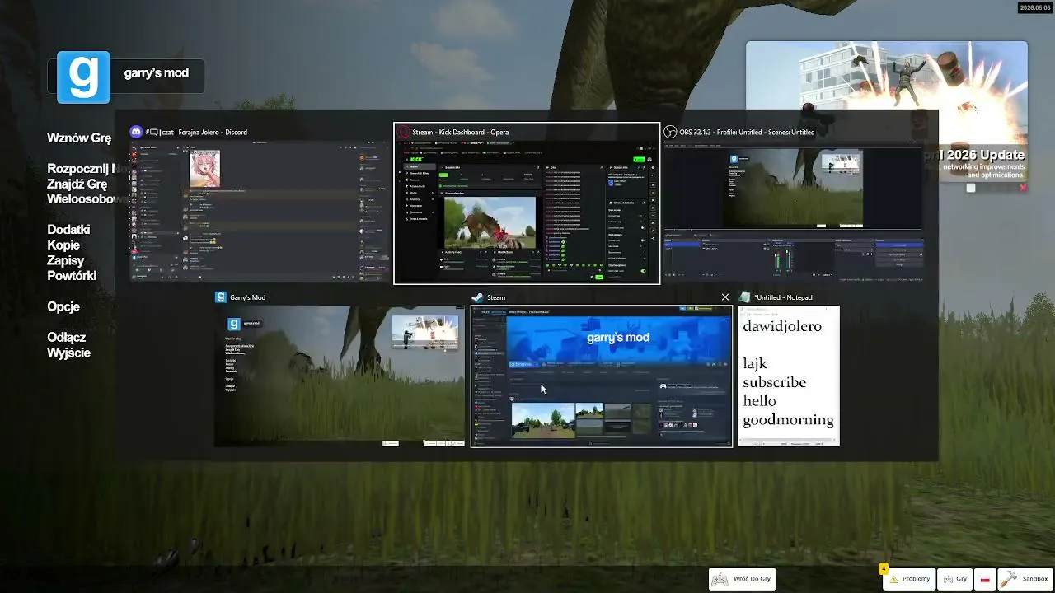The width and height of the screenshot is (1055, 593).
Task: Select Wieloosobowa in the main menu
Action: click(x=88, y=198)
